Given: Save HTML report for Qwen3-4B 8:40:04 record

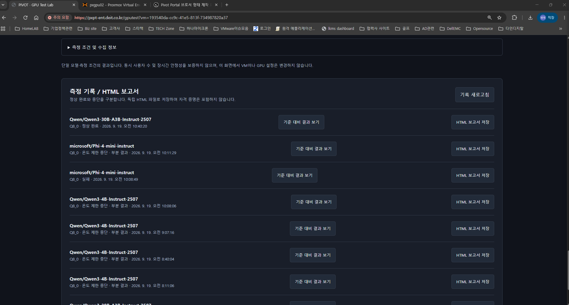Looking at the screenshot, I should [x=473, y=255].
